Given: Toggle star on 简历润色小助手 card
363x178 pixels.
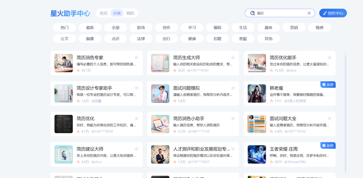Looking at the screenshot, I should coord(233,119).
